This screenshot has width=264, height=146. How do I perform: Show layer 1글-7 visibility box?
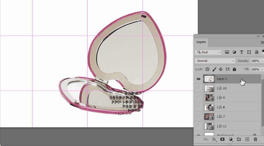click(x=198, y=117)
